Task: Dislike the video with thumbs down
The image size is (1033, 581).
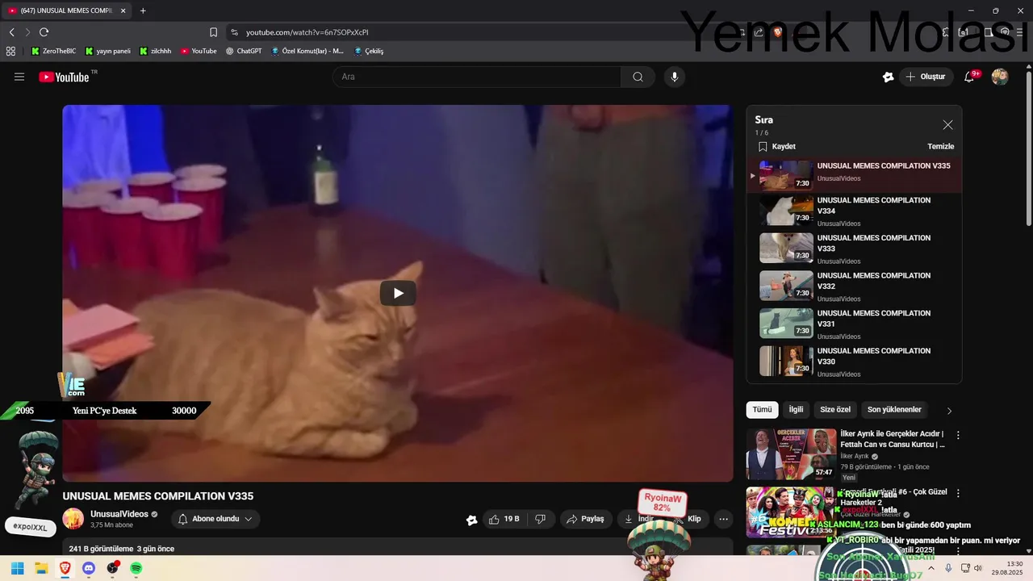Action: pos(541,519)
